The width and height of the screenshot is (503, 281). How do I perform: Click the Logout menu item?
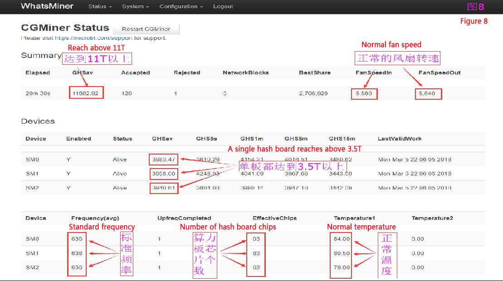[223, 7]
